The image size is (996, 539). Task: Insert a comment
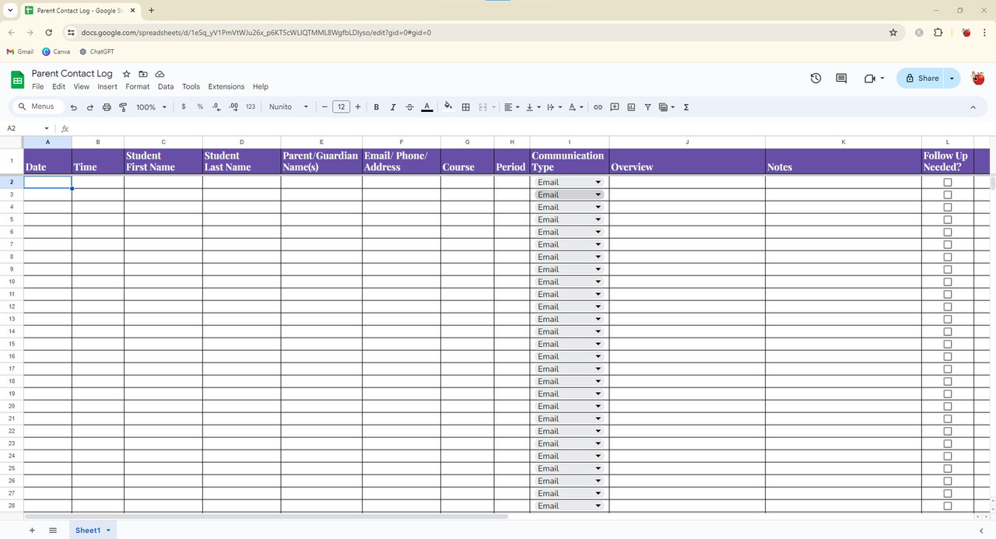pyautogui.click(x=615, y=107)
